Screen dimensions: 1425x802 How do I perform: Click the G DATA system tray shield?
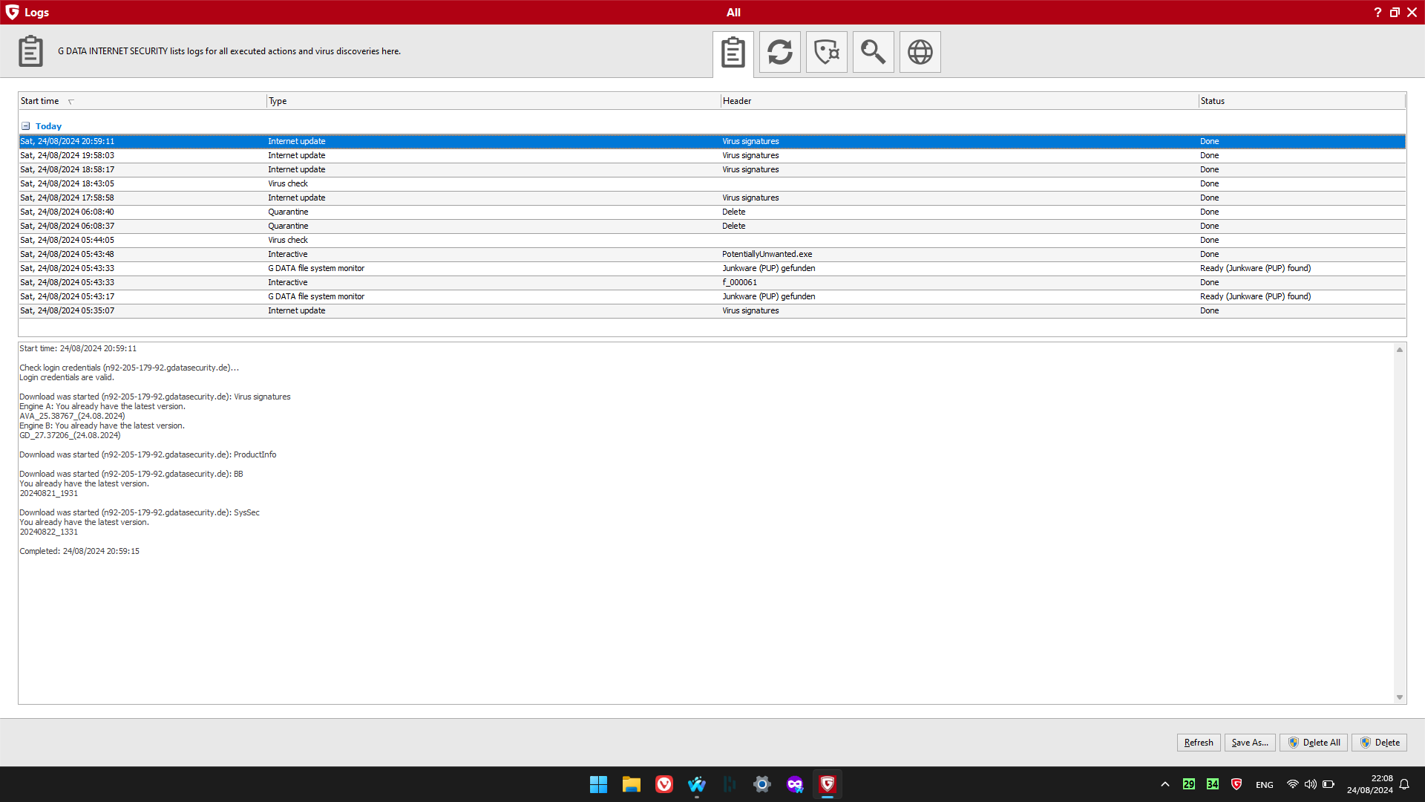click(x=1236, y=784)
